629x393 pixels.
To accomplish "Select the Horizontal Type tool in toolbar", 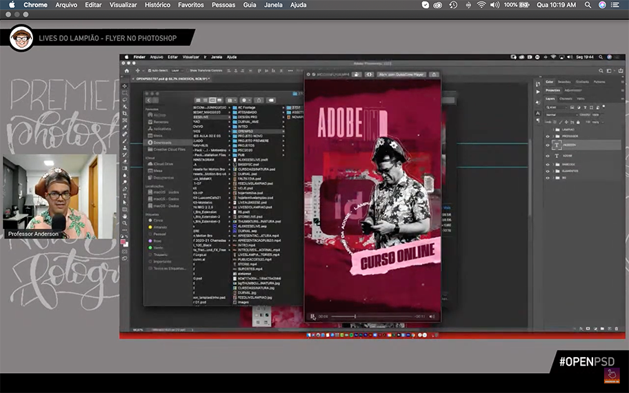I will pyautogui.click(x=125, y=196).
